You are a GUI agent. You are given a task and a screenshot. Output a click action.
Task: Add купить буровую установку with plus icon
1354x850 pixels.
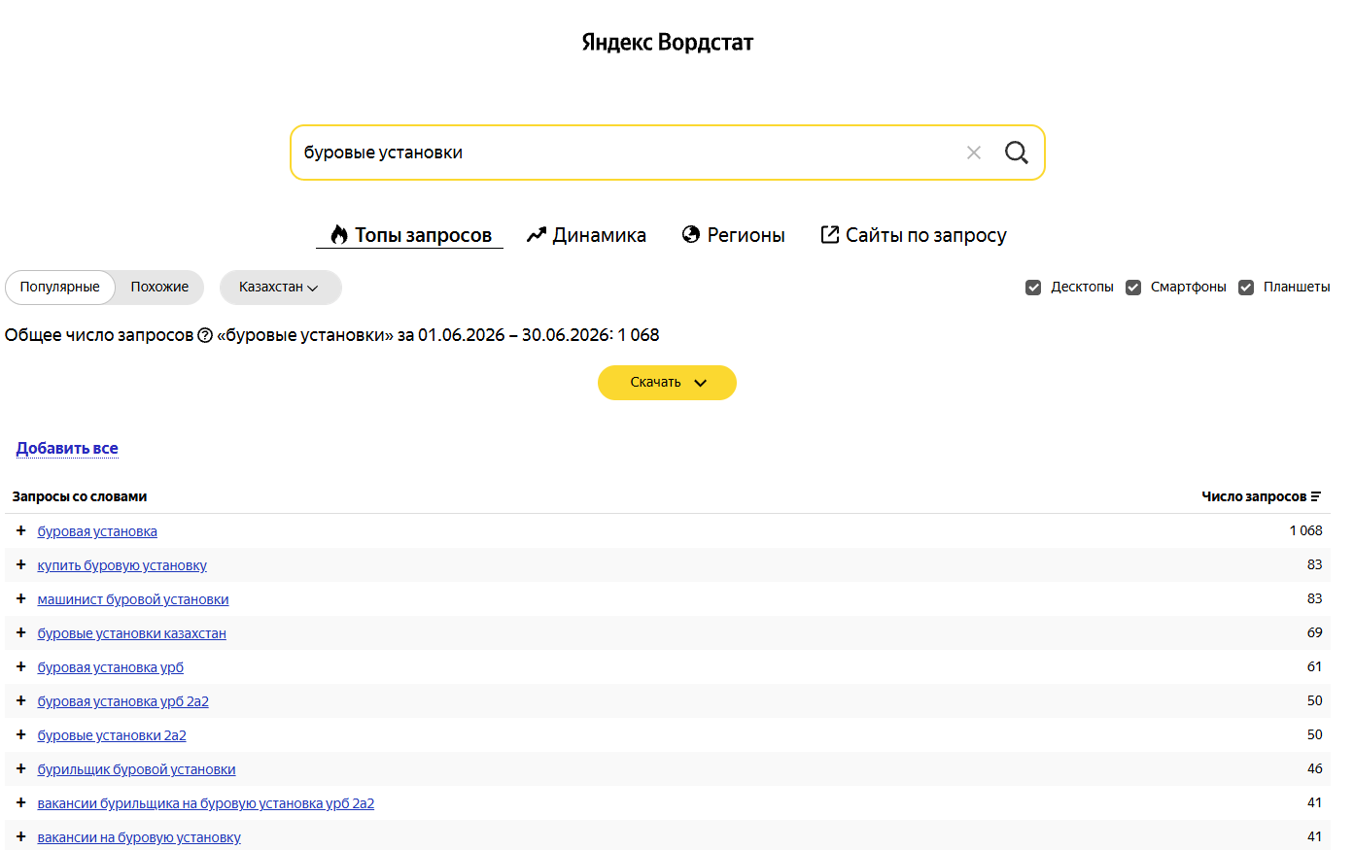(20, 564)
